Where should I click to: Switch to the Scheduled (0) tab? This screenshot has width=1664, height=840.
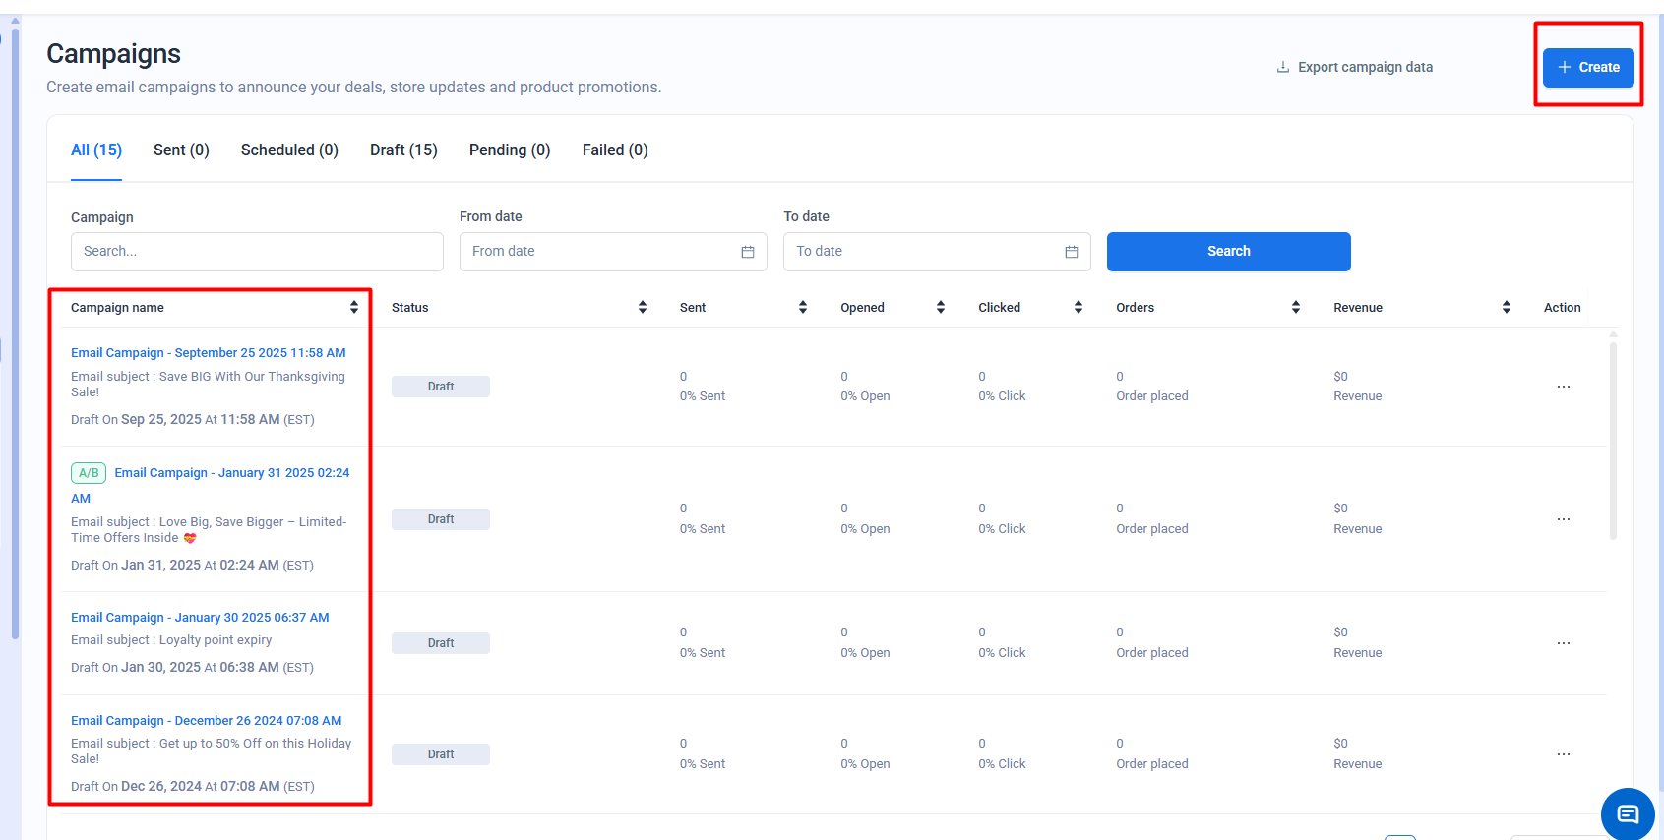point(289,150)
